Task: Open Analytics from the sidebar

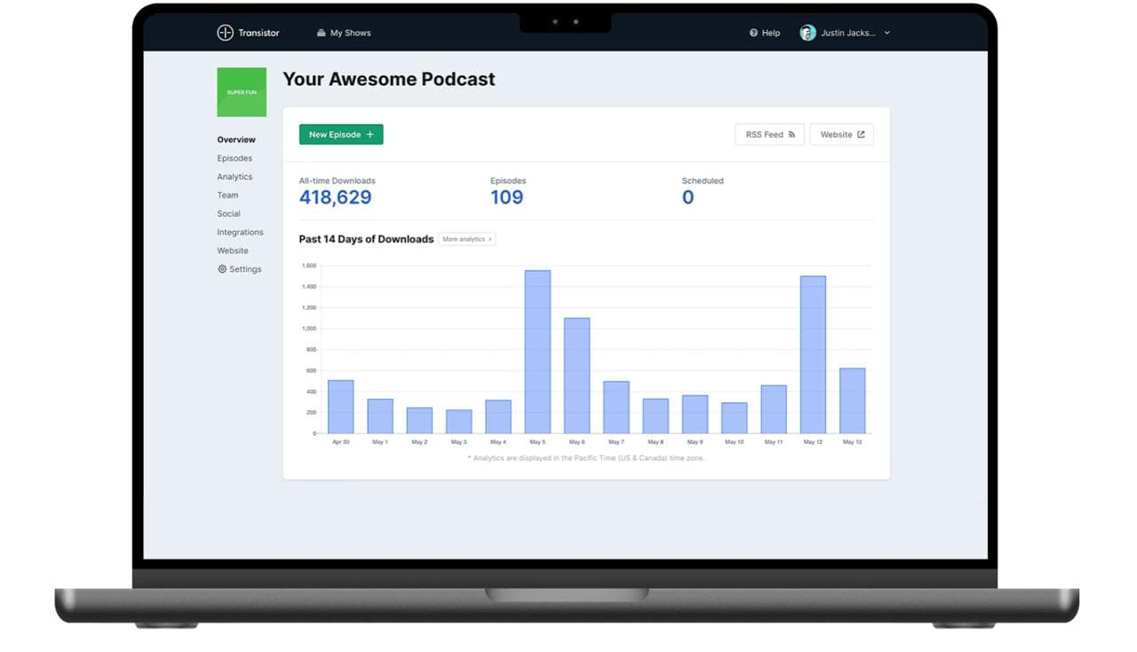Action: click(x=235, y=177)
